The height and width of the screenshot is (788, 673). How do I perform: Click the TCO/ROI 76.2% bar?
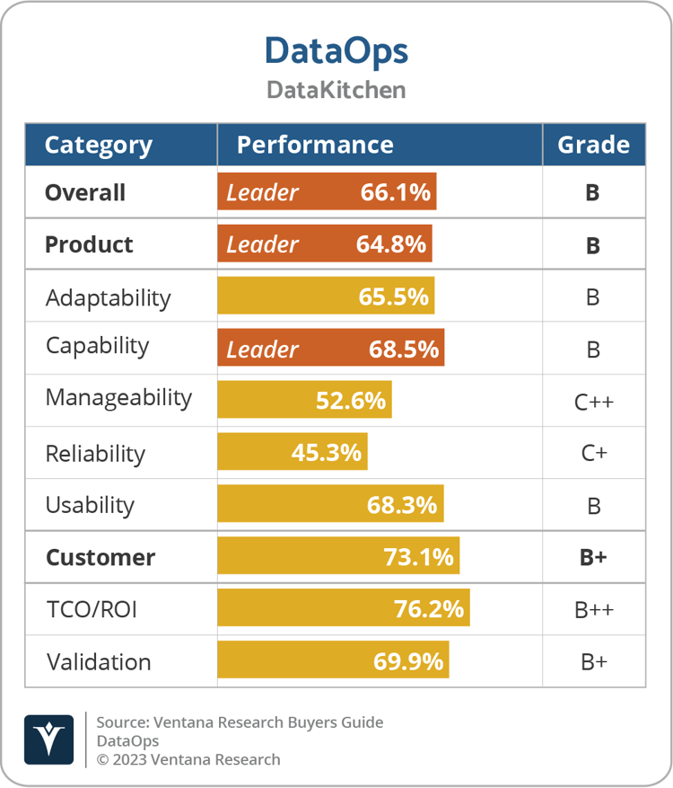click(x=344, y=609)
